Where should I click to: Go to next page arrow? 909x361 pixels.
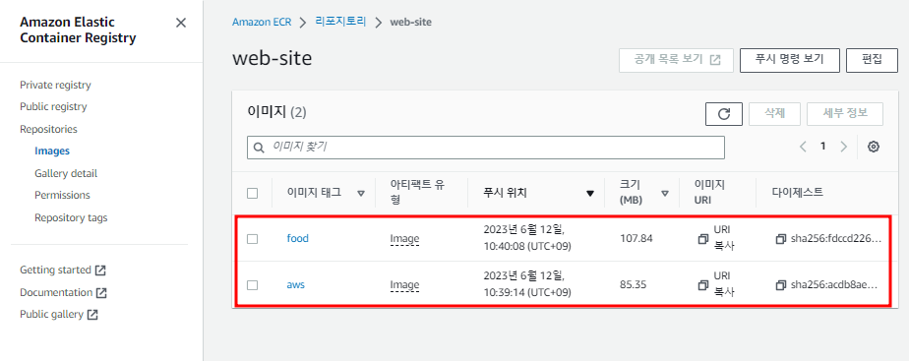[843, 147]
